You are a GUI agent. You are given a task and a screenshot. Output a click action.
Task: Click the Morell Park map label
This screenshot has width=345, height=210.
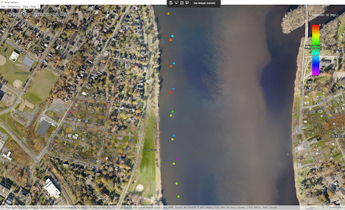pyautogui.click(x=149, y=150)
